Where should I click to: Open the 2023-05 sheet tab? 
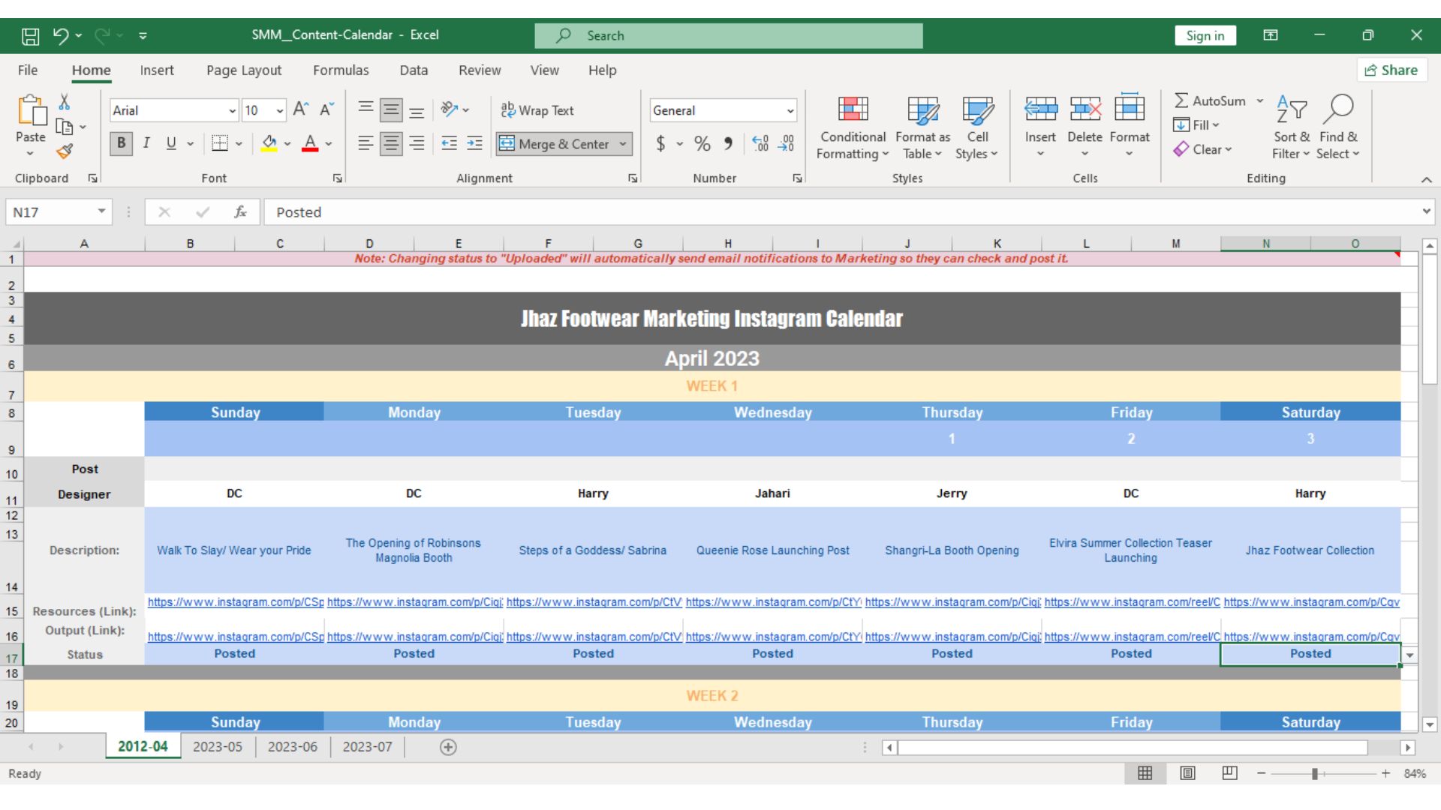point(218,747)
